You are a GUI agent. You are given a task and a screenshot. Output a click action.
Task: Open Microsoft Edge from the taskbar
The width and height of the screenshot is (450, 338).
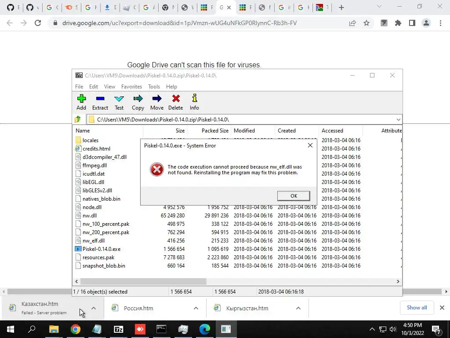pyautogui.click(x=204, y=329)
